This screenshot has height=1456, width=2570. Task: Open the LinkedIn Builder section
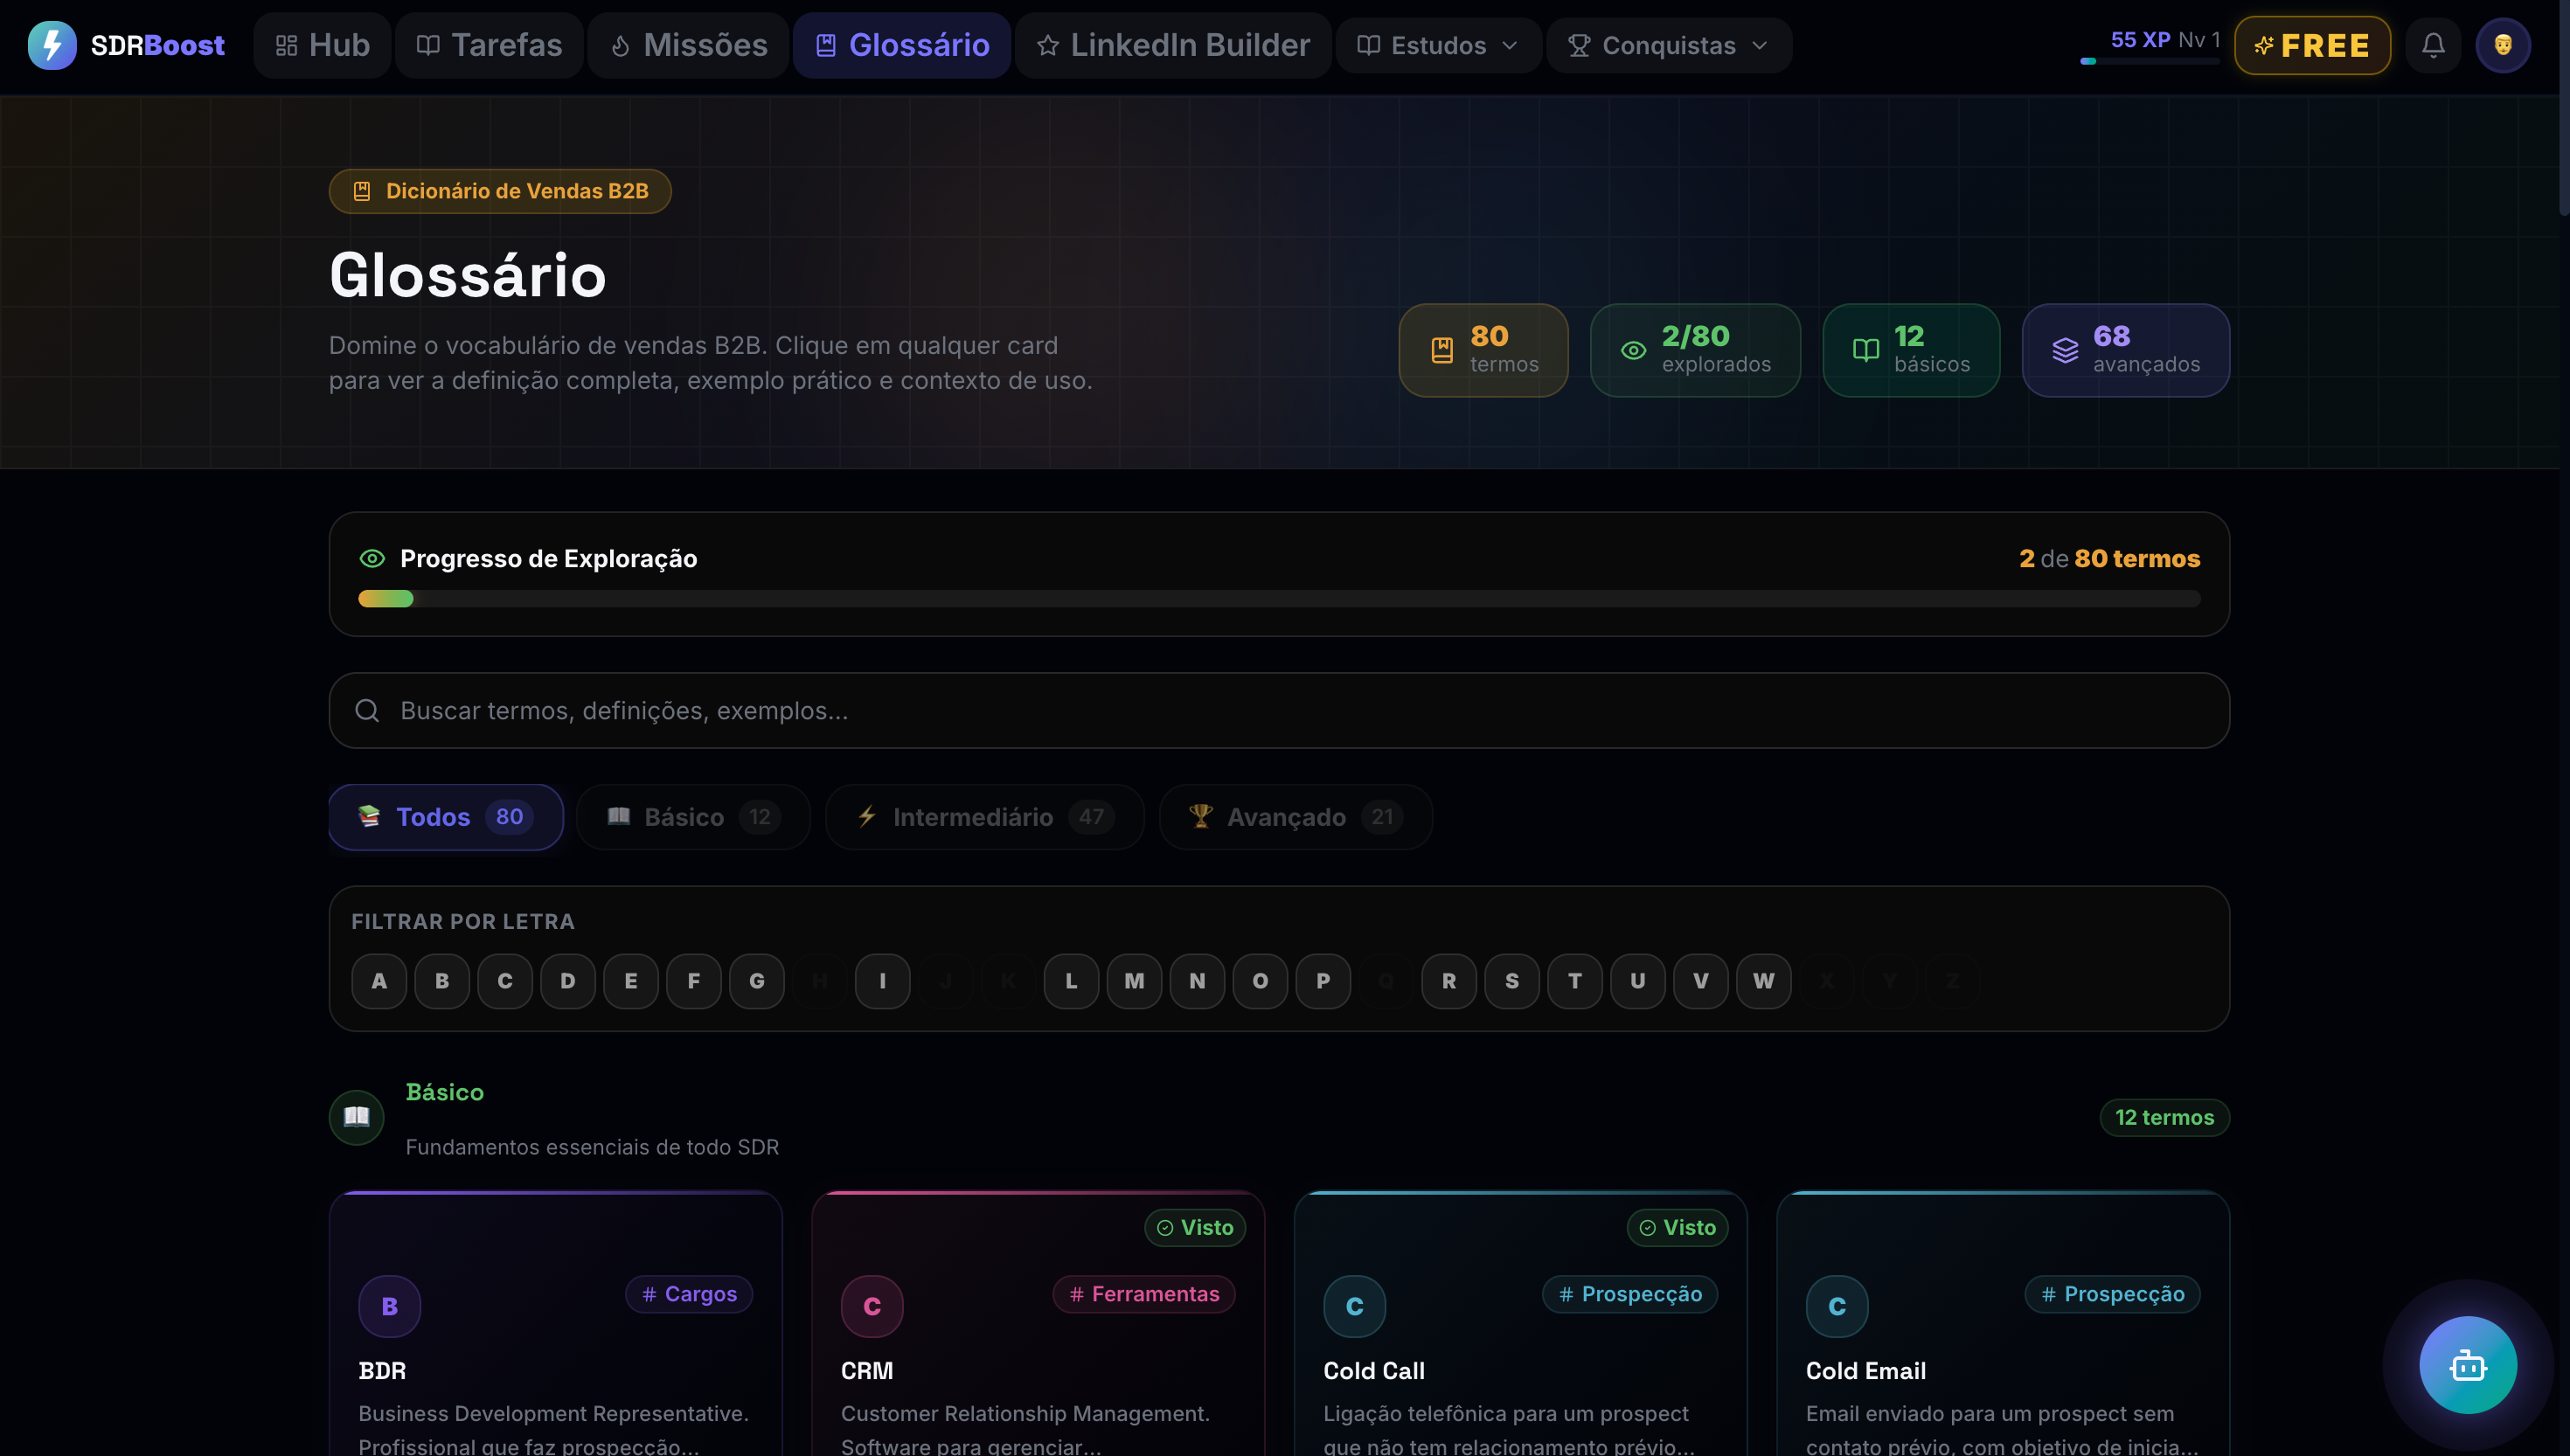point(1172,45)
